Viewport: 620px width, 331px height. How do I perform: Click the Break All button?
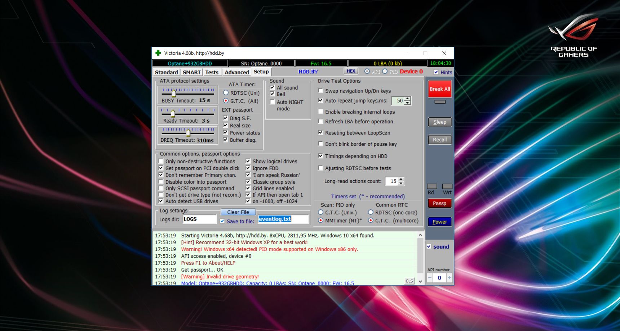440,89
